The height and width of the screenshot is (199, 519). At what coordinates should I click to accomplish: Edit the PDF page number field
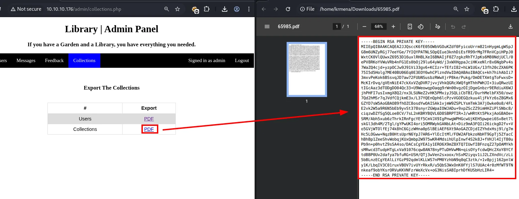336,27
